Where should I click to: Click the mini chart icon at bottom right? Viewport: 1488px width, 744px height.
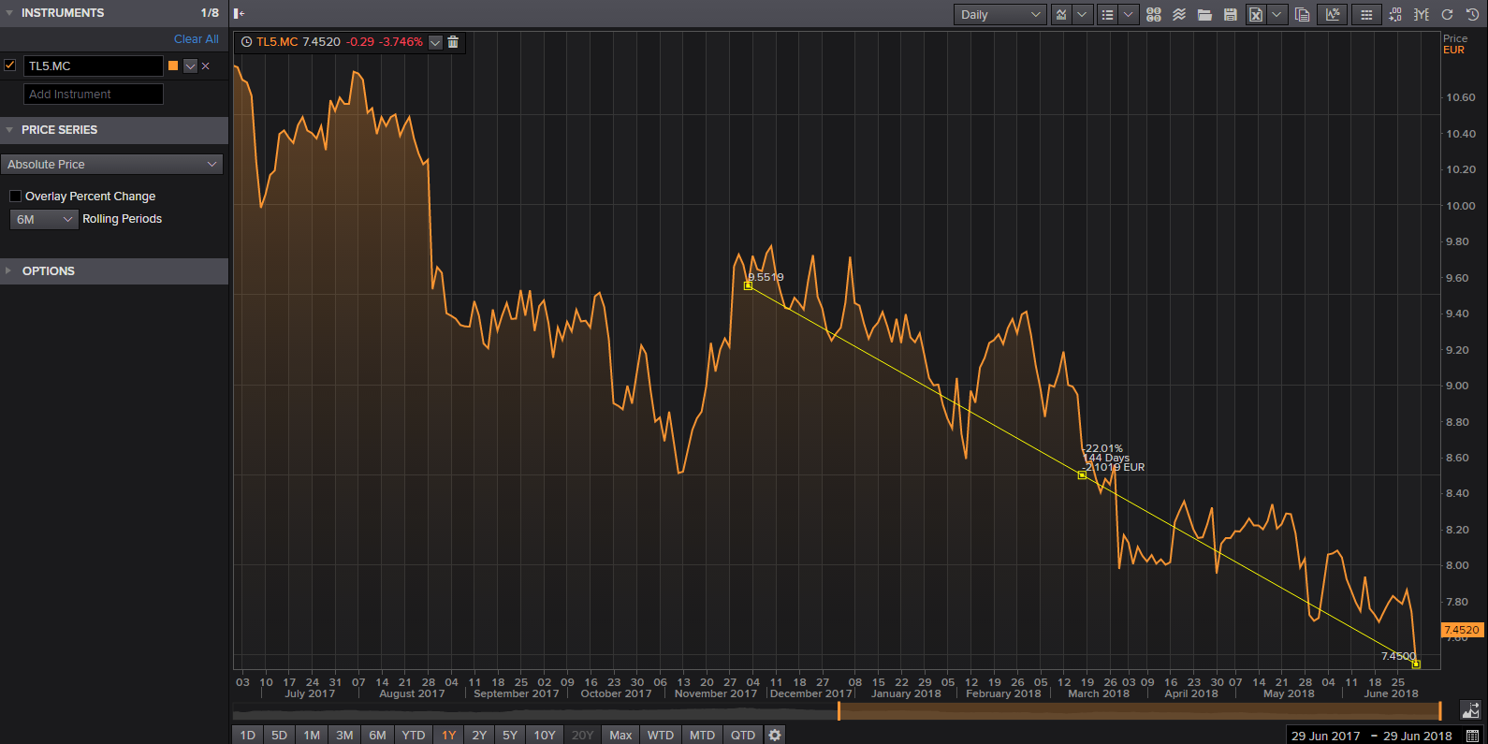[1471, 710]
